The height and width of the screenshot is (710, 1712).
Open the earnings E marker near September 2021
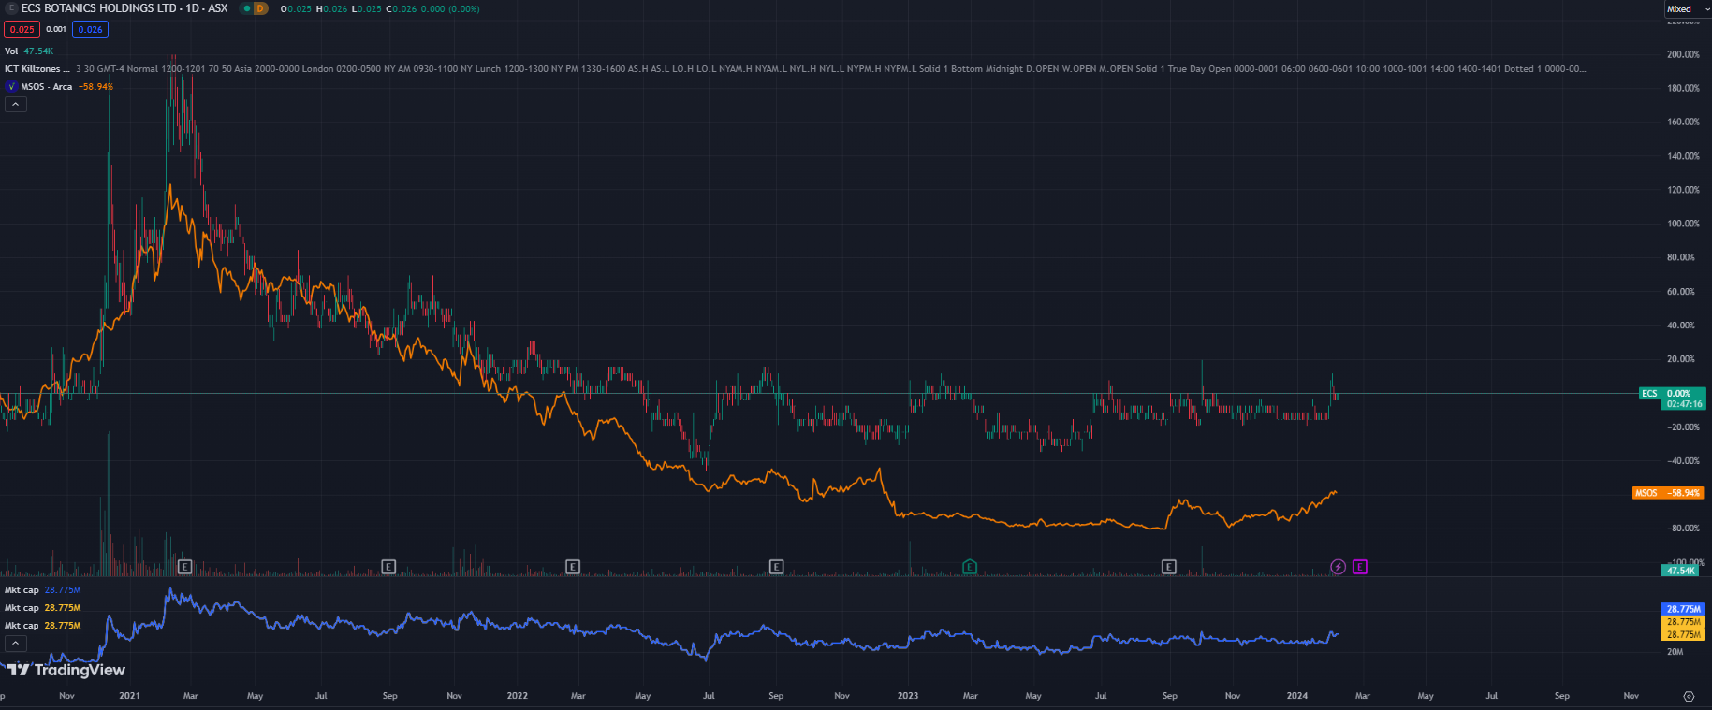click(388, 567)
